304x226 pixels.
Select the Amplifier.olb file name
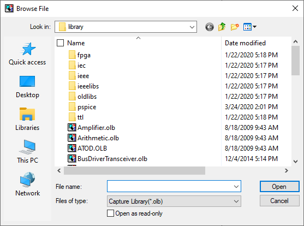click(97, 128)
